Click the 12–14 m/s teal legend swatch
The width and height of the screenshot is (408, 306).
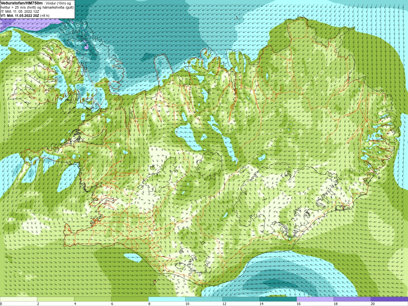coord(241,299)
